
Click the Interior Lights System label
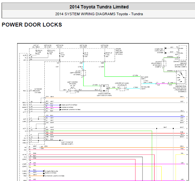(71, 110)
